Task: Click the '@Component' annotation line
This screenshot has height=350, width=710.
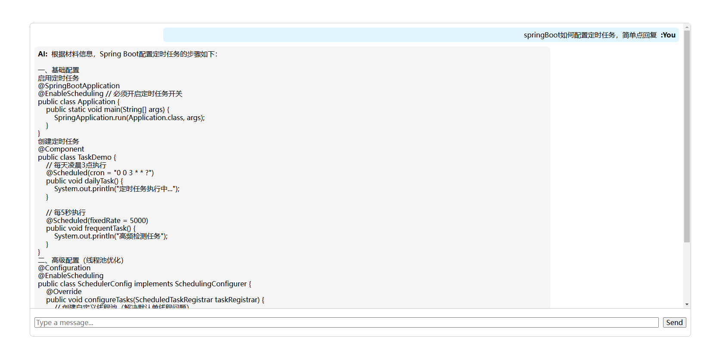Action: pos(61,149)
